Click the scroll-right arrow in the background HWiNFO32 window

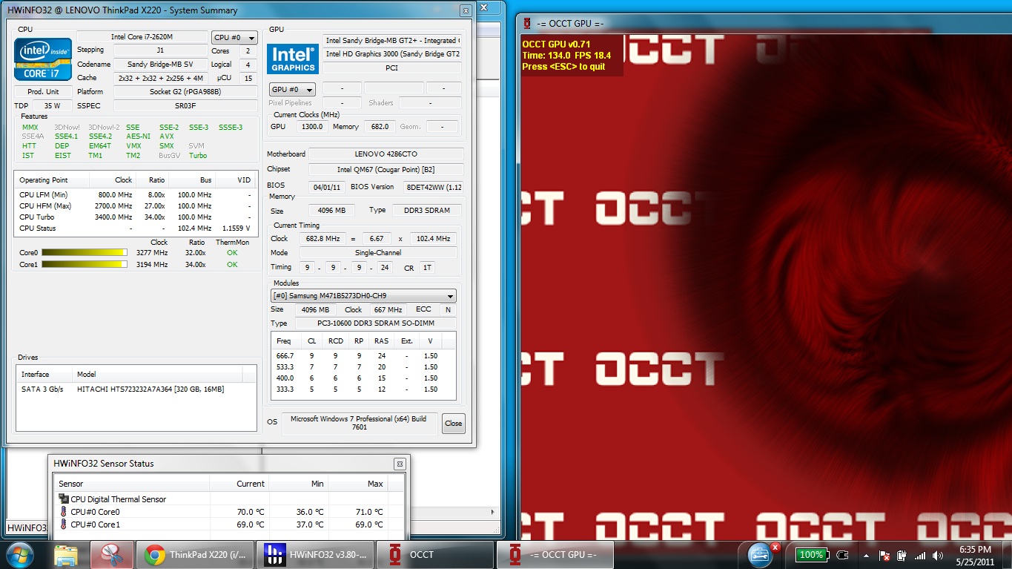pyautogui.click(x=493, y=512)
